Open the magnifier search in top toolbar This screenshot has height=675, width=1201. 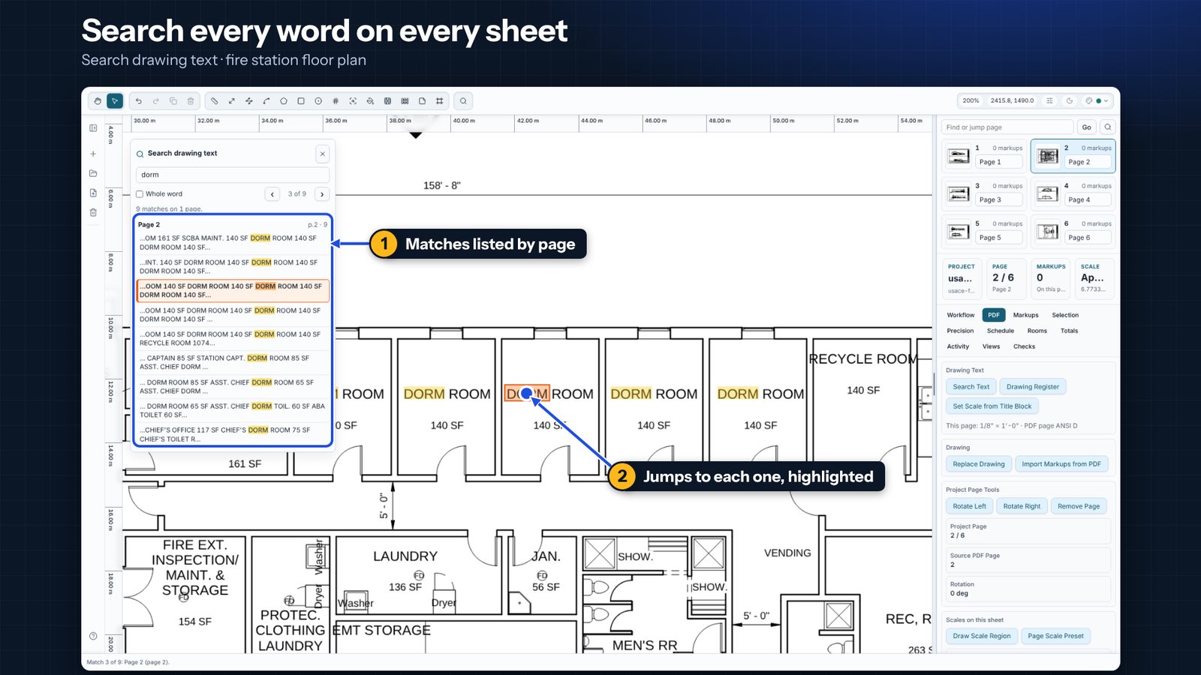point(463,100)
